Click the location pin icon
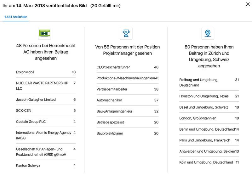252x176 pixels. coord(208,33)
